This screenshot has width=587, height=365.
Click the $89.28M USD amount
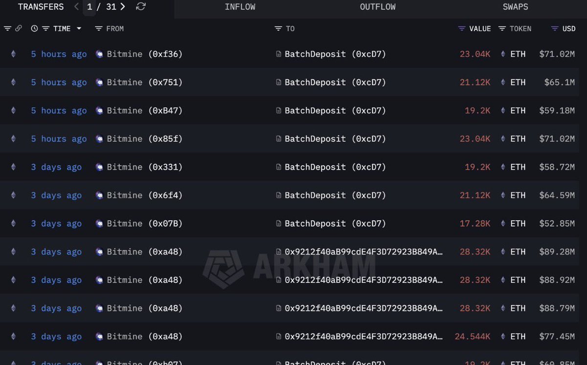557,252
